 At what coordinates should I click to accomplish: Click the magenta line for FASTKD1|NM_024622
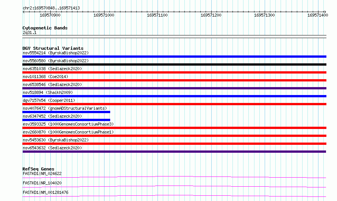[174, 177]
